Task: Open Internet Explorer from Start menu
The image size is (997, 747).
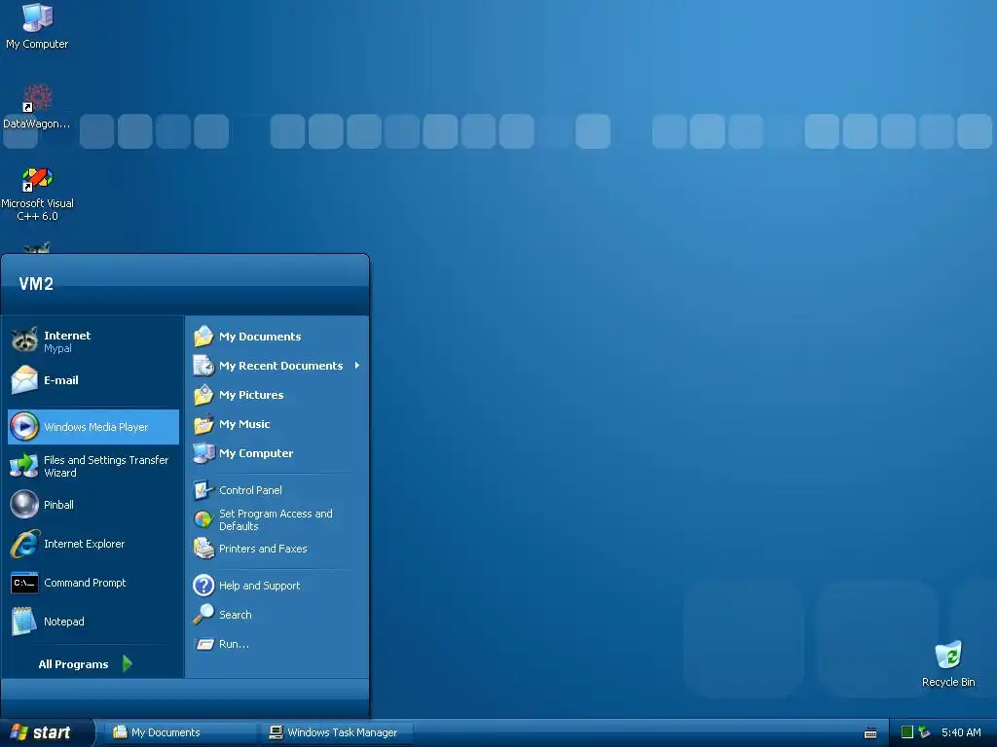Action: click(93, 544)
